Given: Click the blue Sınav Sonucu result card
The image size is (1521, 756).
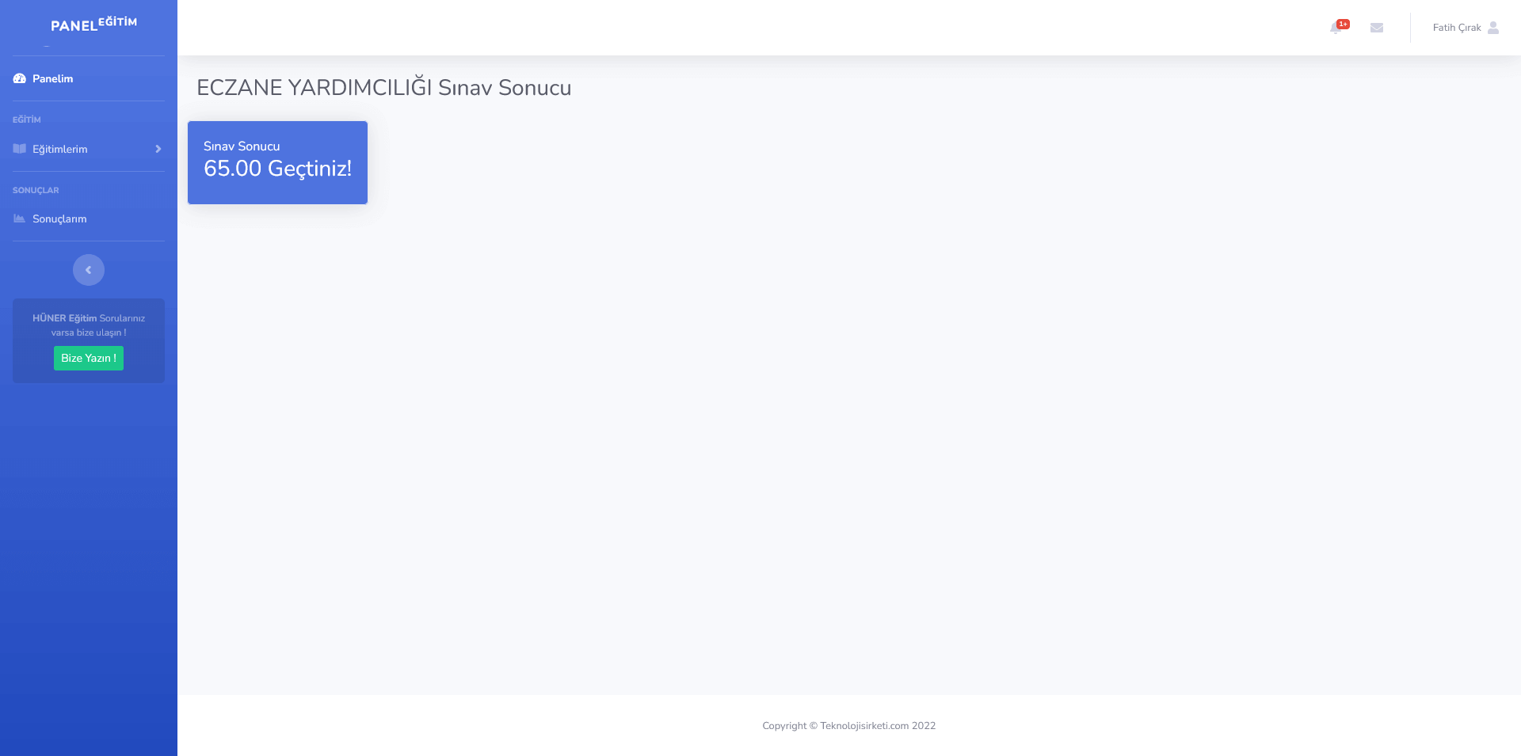Looking at the screenshot, I should point(277,162).
